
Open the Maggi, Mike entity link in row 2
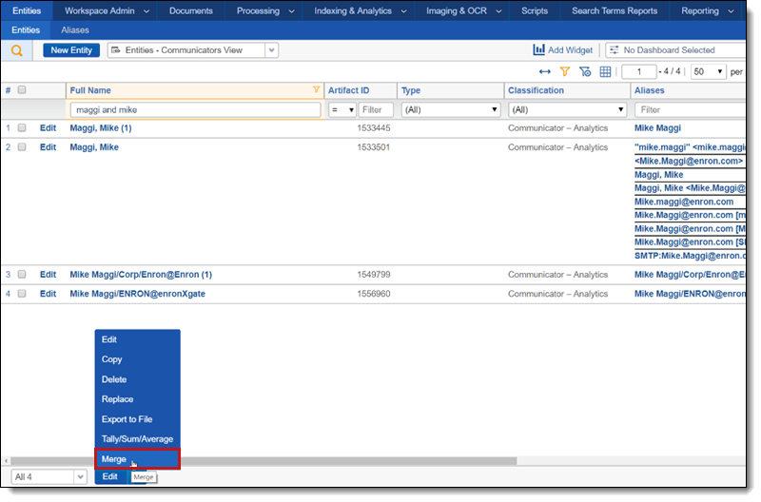(x=94, y=147)
